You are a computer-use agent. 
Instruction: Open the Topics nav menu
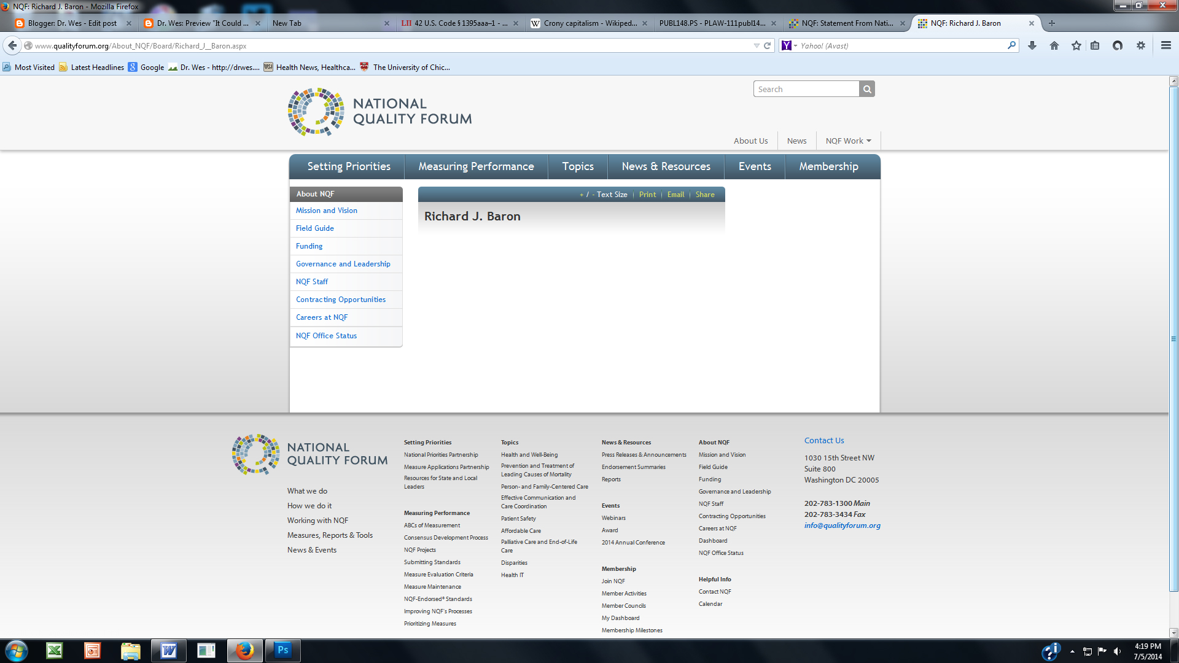578,166
